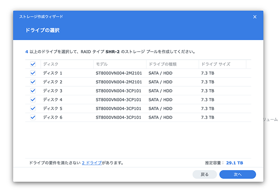The height and width of the screenshot is (190, 278).
Task: Click the 戻る back button
Action: pyautogui.click(x=205, y=174)
